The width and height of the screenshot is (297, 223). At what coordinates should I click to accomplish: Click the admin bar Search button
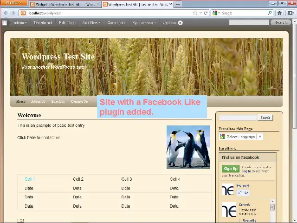point(280,22)
